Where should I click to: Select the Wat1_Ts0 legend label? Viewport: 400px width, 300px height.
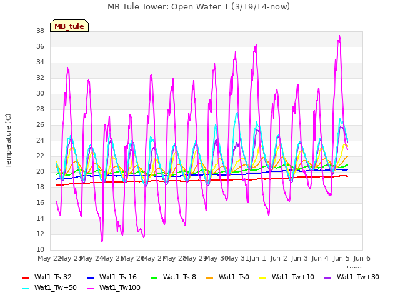(234, 277)
